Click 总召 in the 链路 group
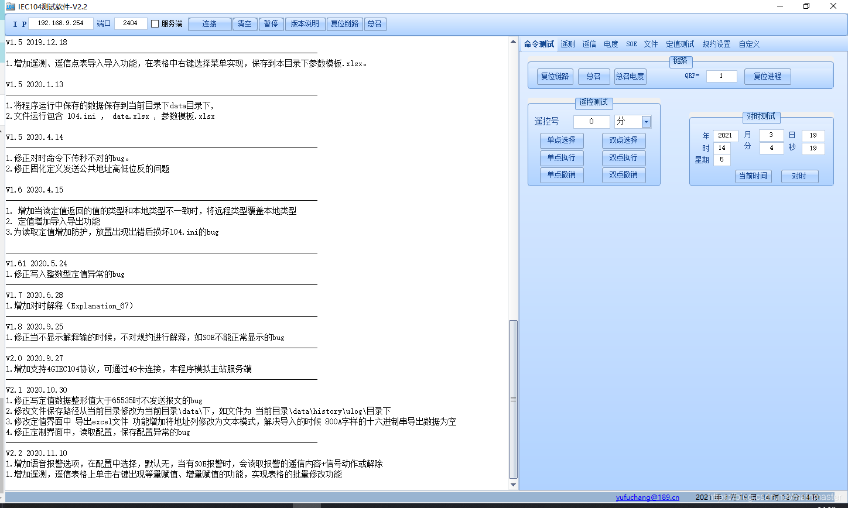 click(x=594, y=76)
